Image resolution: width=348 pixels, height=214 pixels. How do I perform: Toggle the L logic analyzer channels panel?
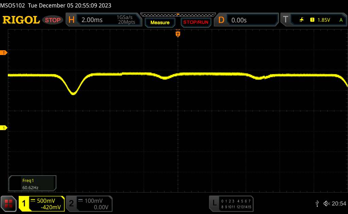[x=231, y=203]
